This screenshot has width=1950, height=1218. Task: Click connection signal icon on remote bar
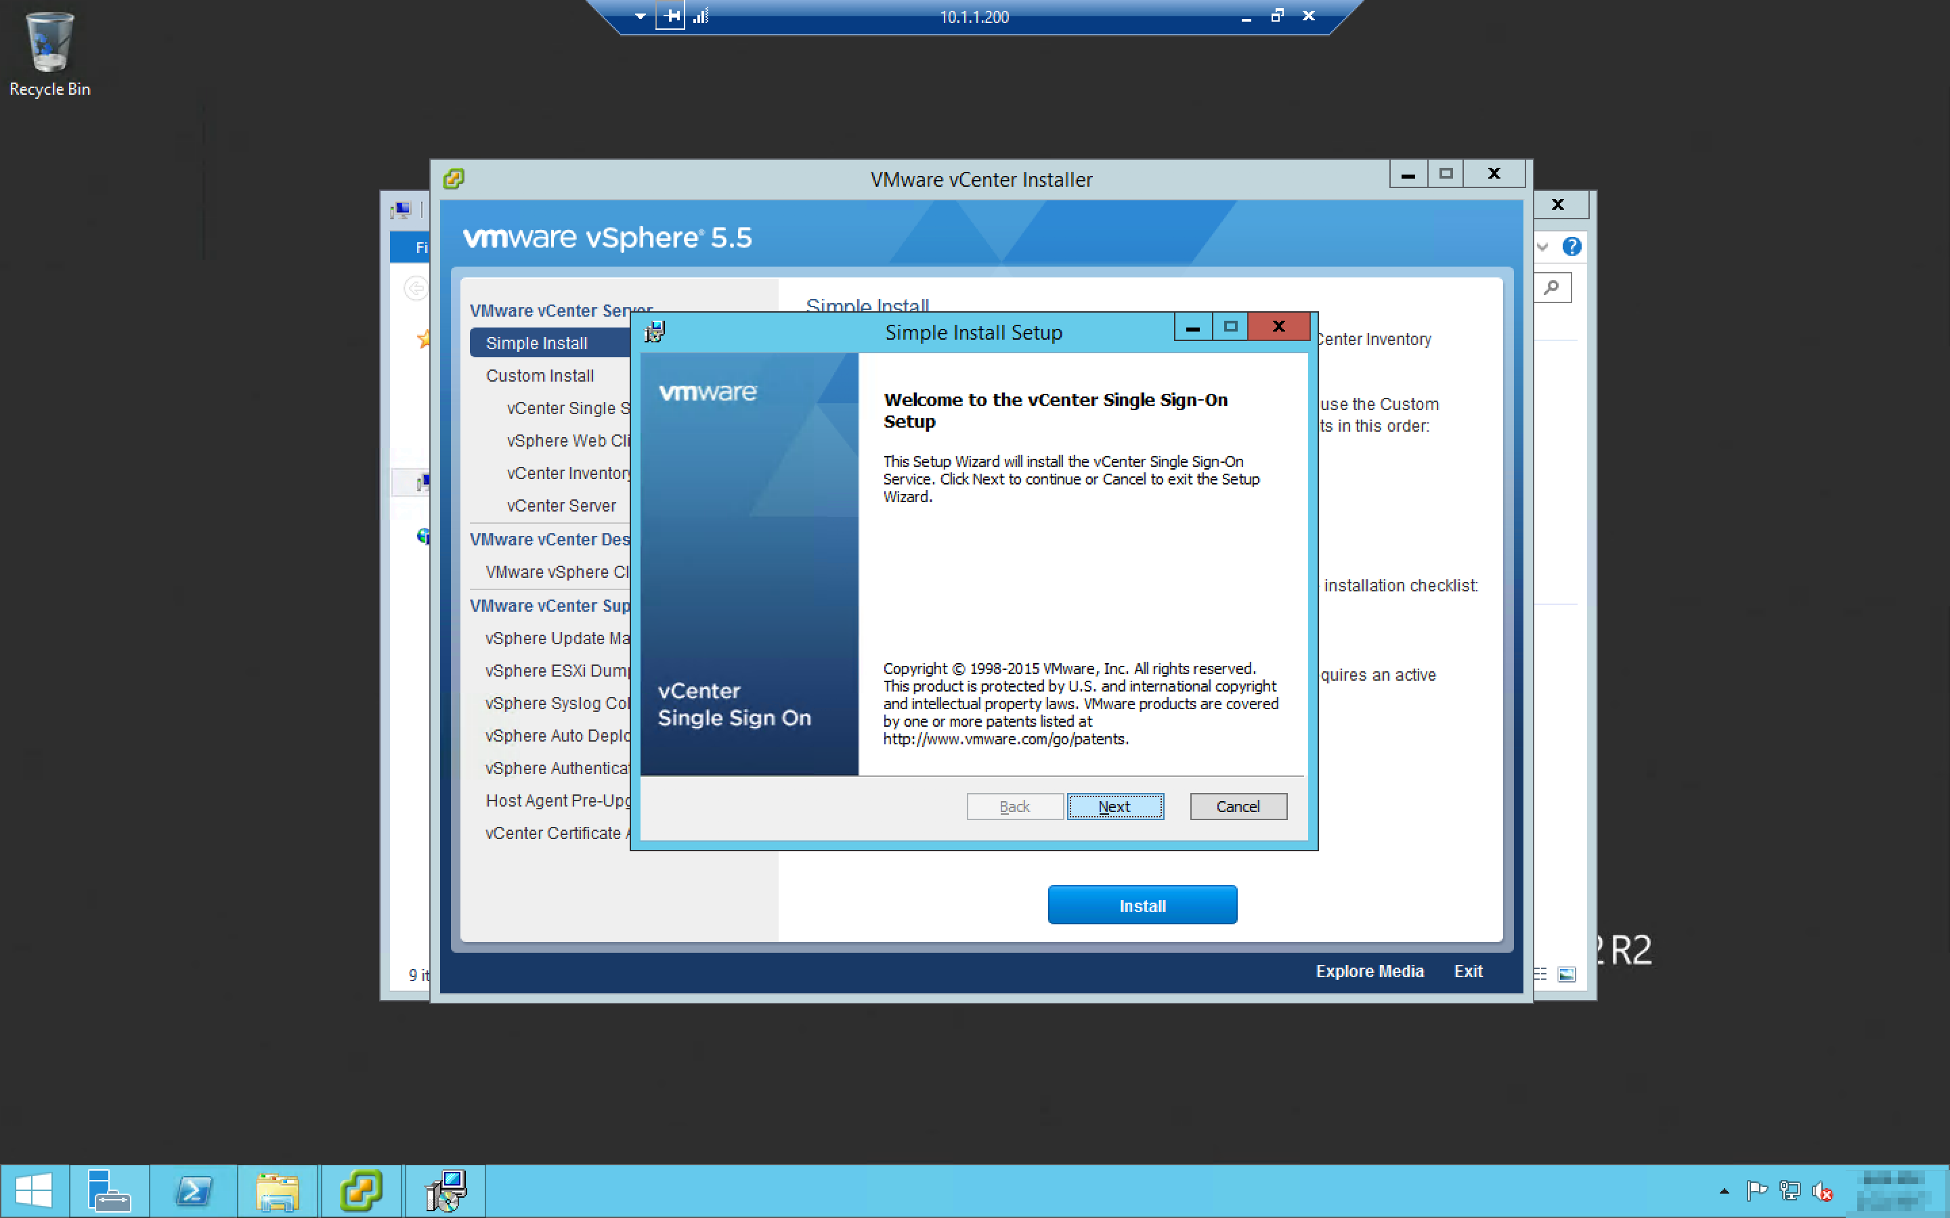click(700, 16)
